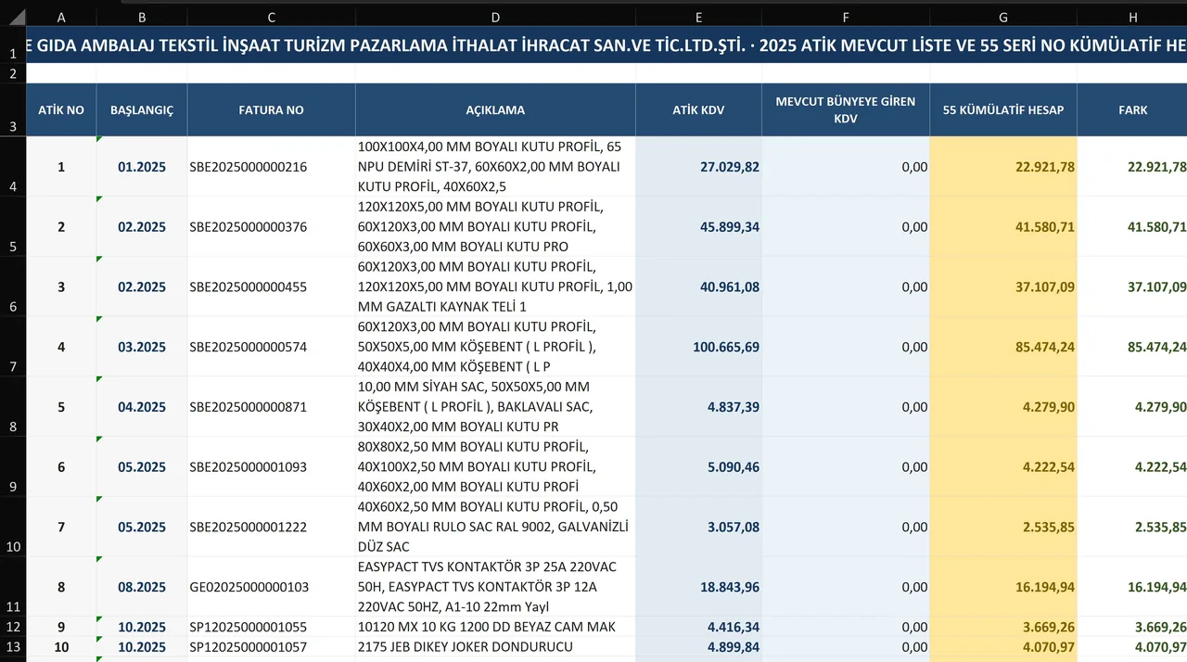Viewport: 1187px width, 662px height.
Task: Select invoice GE02025000000103 cell
Action: [x=271, y=587]
